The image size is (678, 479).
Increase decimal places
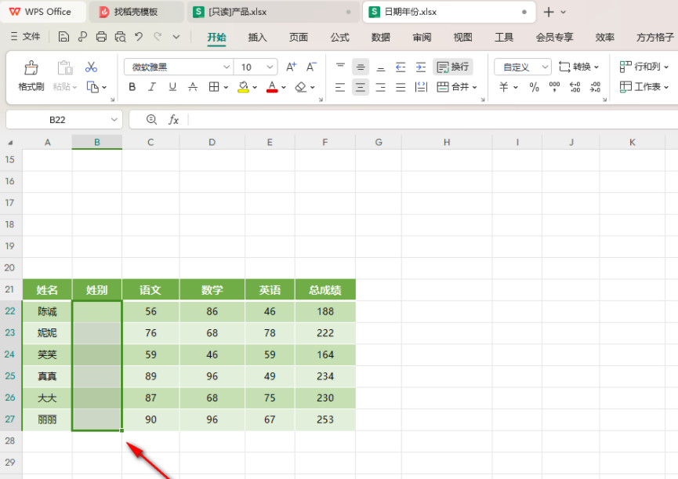575,87
